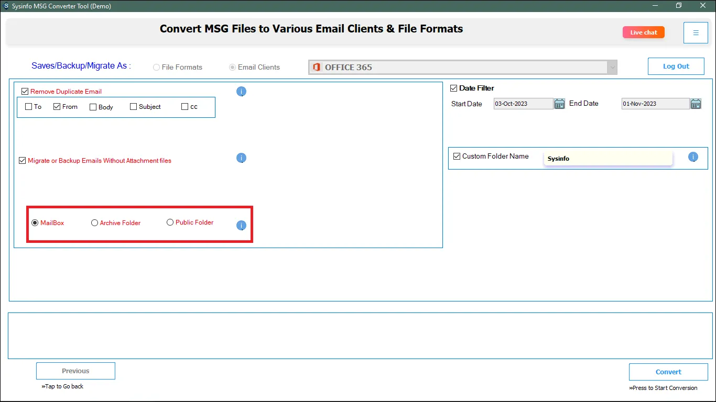716x402 pixels.
Task: Click the Press to Start Conversion hint
Action: (663, 388)
